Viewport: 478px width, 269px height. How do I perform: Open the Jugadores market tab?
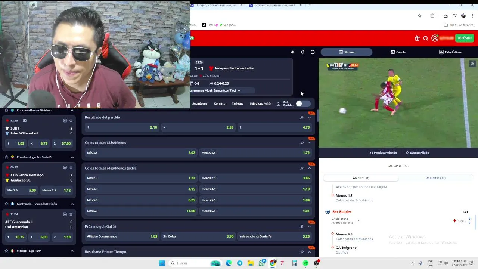click(x=200, y=103)
